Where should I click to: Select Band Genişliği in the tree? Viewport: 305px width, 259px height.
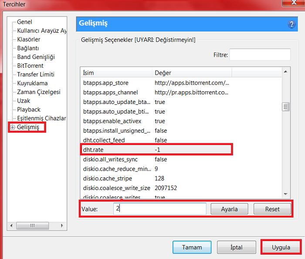pos(36,57)
